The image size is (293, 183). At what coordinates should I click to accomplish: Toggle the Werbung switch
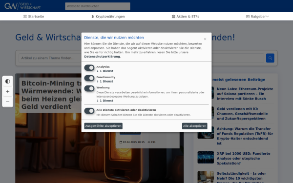click(89, 88)
